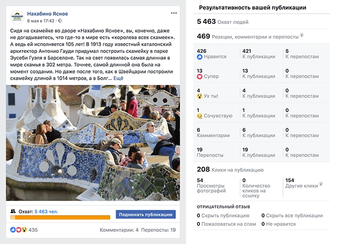The image size is (337, 244).
Task: Click info icon next to Другие клики
Action: pyautogui.click(x=321, y=184)
